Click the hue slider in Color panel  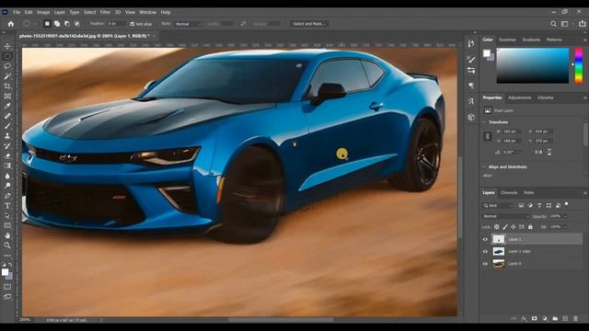tap(579, 65)
